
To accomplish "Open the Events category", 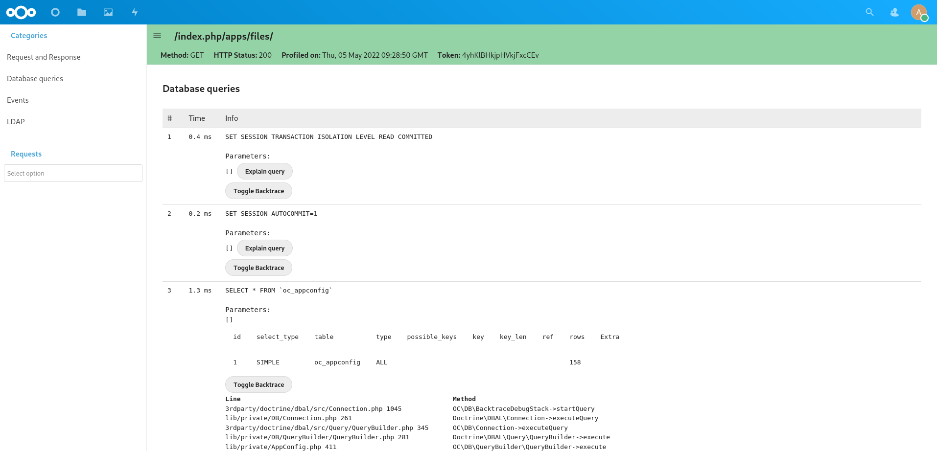I will [18, 100].
